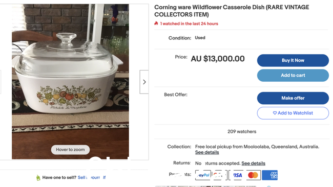Viewport: 333px width, 187px height.
Task: Click the Corning ware listing title
Action: point(232,11)
